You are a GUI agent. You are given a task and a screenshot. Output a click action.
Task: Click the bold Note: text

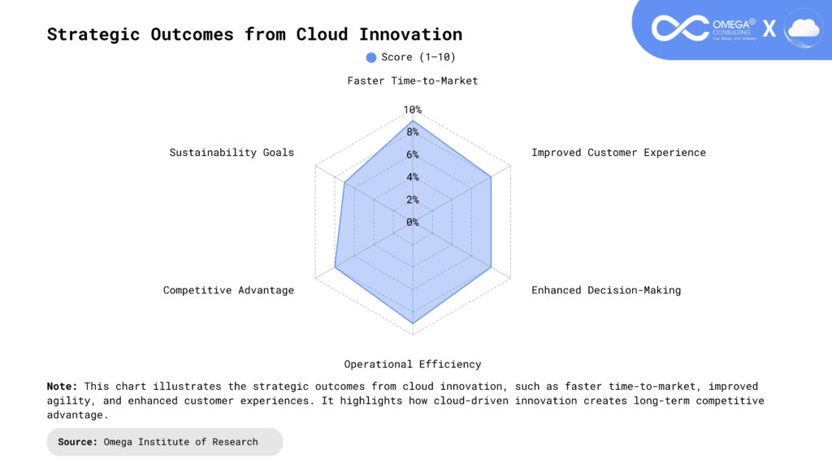63,386
